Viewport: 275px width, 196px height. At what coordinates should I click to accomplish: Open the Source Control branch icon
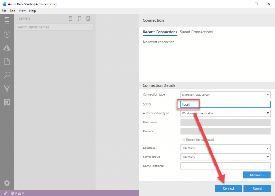click(x=7, y=89)
